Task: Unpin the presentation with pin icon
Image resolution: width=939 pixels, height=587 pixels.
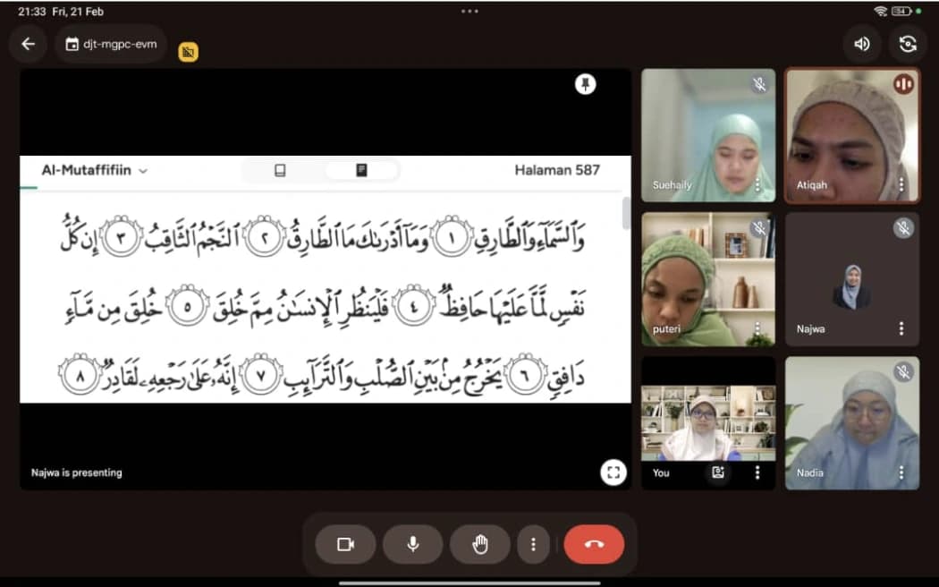Action: click(585, 84)
